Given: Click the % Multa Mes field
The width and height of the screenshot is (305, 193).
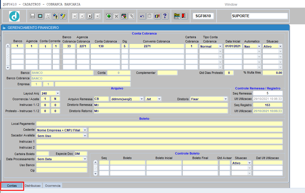Looking at the screenshot, I should 273,73.
